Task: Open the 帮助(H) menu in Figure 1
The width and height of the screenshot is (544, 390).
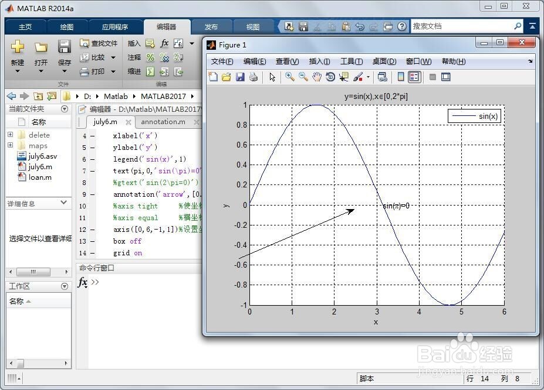Action: pyautogui.click(x=454, y=61)
